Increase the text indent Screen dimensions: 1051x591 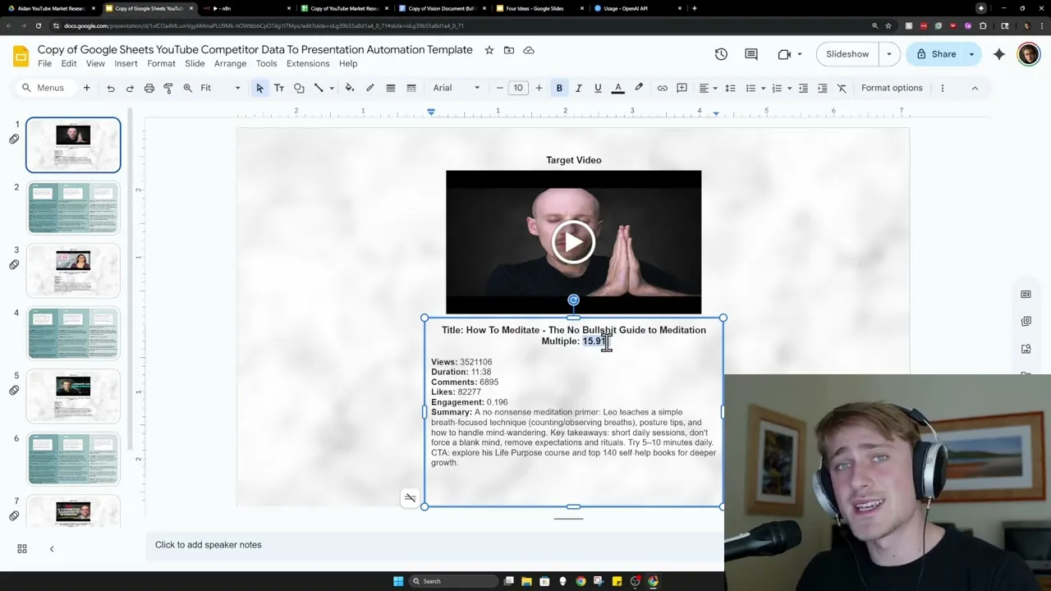point(823,88)
